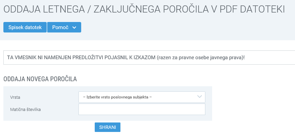
Task: Click the '(razen za pravne osebe javnega prava)!' text
Action: point(201,58)
